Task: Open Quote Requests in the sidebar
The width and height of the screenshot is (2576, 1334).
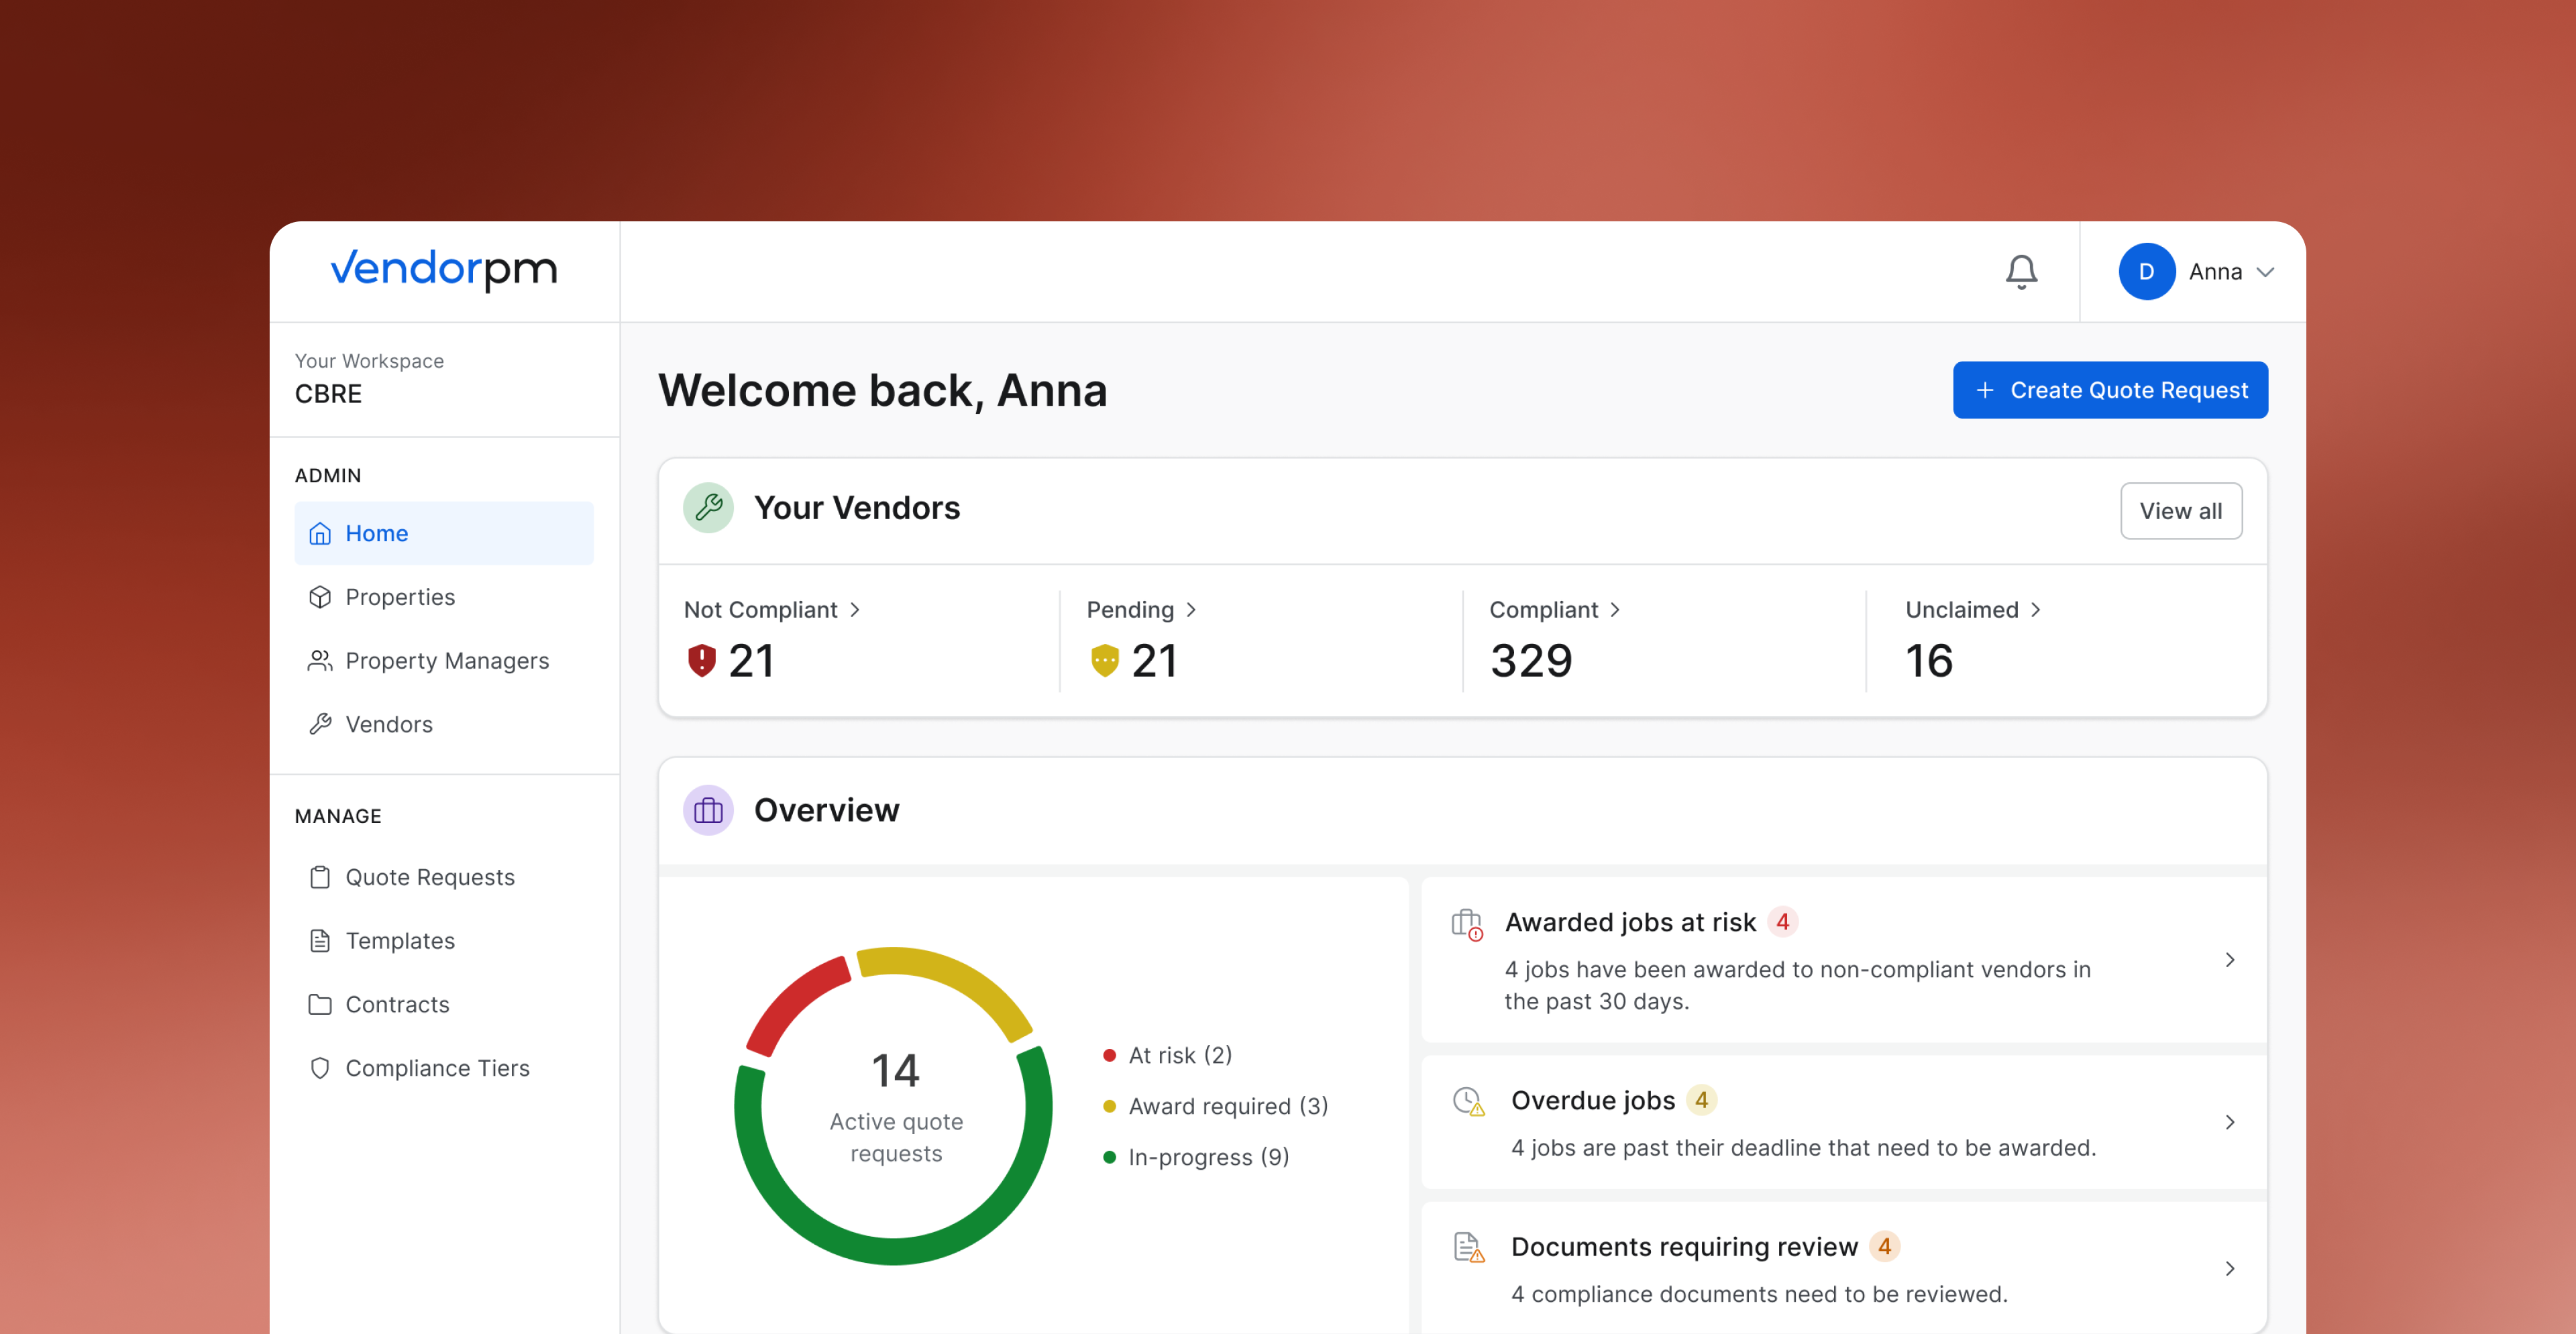Action: tap(429, 877)
